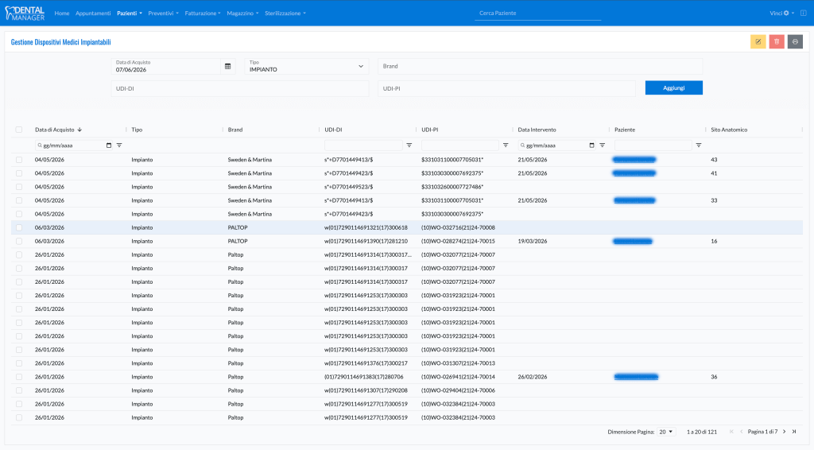814x450 pixels.
Task: Open the info icon in top bar
Action: point(803,13)
